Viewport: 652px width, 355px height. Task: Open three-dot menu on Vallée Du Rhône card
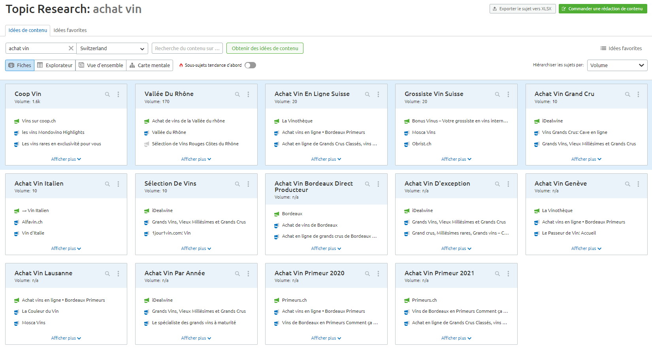(248, 94)
